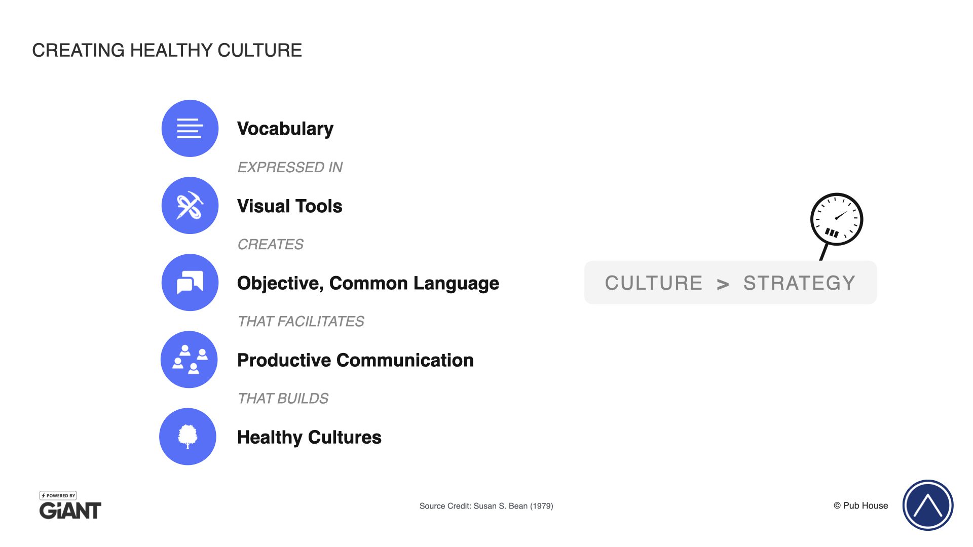Click the Source Credit Susan S. Bean text
Screen dimensions: 973x547
click(x=486, y=506)
